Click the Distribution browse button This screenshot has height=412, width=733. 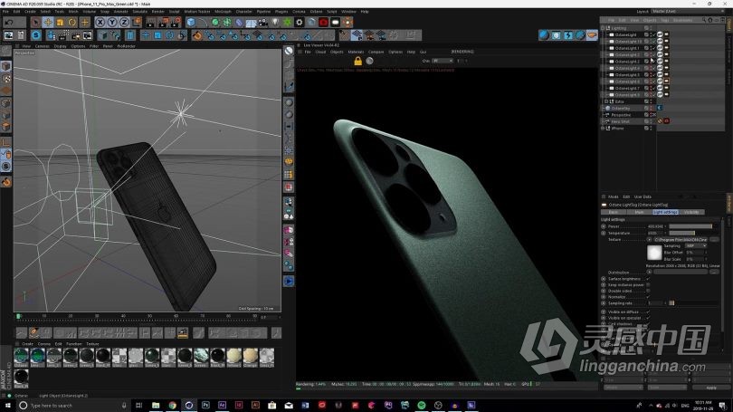[x=714, y=273]
